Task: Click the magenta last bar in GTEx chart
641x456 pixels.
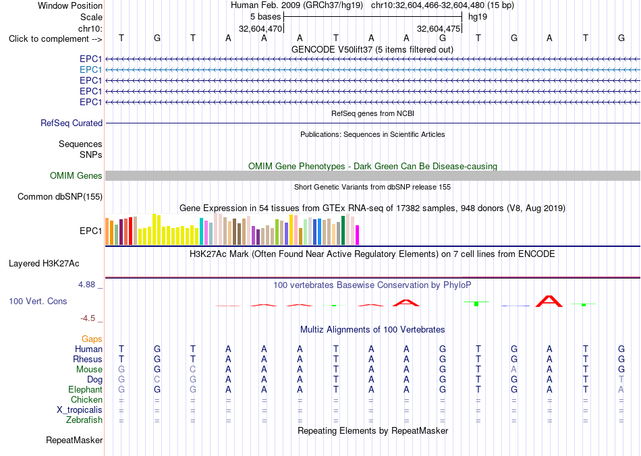Action: pyautogui.click(x=357, y=235)
